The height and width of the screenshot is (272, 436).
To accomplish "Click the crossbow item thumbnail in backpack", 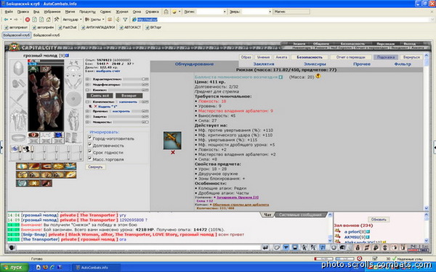I will (172, 141).
